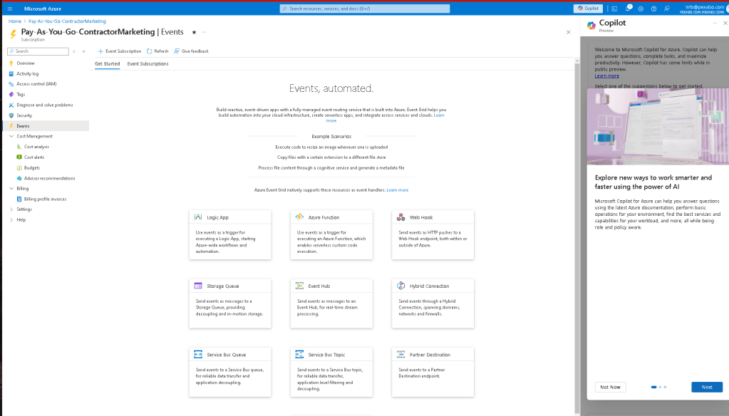Open the Help question mark icon
729x416 pixels.
click(x=653, y=9)
